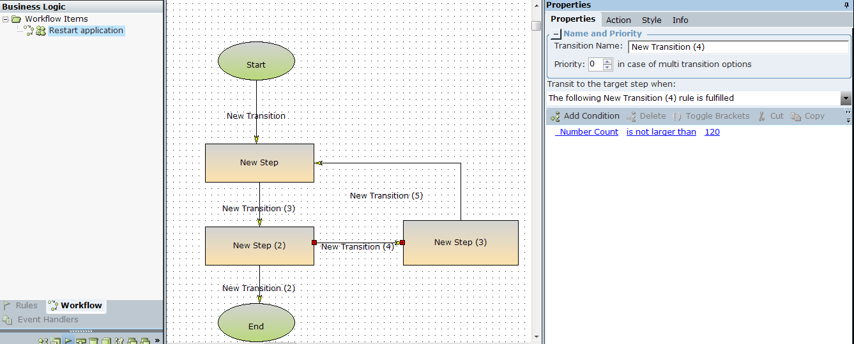
Task: Collapse the Name and Priority section
Action: [556, 34]
